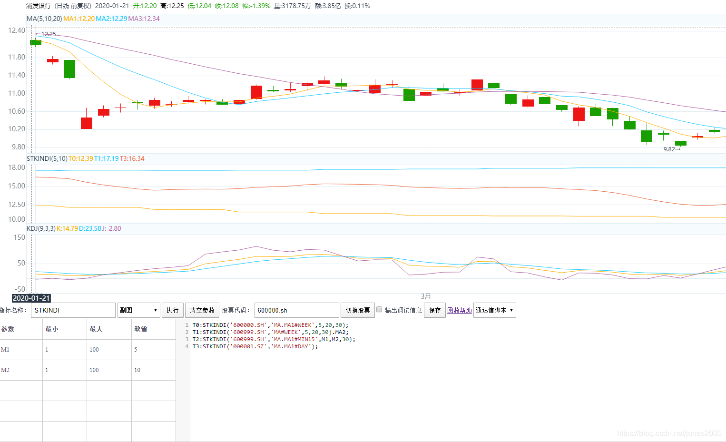This screenshot has height=442, width=726.
Task: Click the 指标名称 input field containing STKINDI
Action: tap(73, 310)
